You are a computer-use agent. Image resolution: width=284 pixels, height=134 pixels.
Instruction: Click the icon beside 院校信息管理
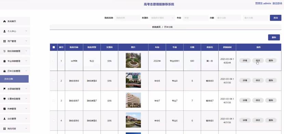[x=4, y=51]
